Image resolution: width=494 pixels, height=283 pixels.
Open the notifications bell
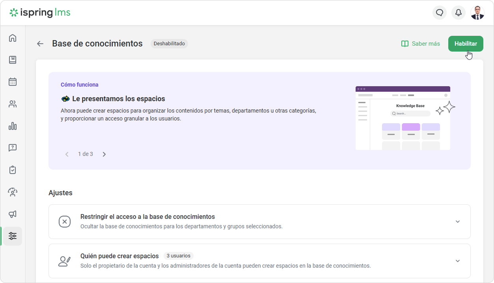(x=459, y=13)
